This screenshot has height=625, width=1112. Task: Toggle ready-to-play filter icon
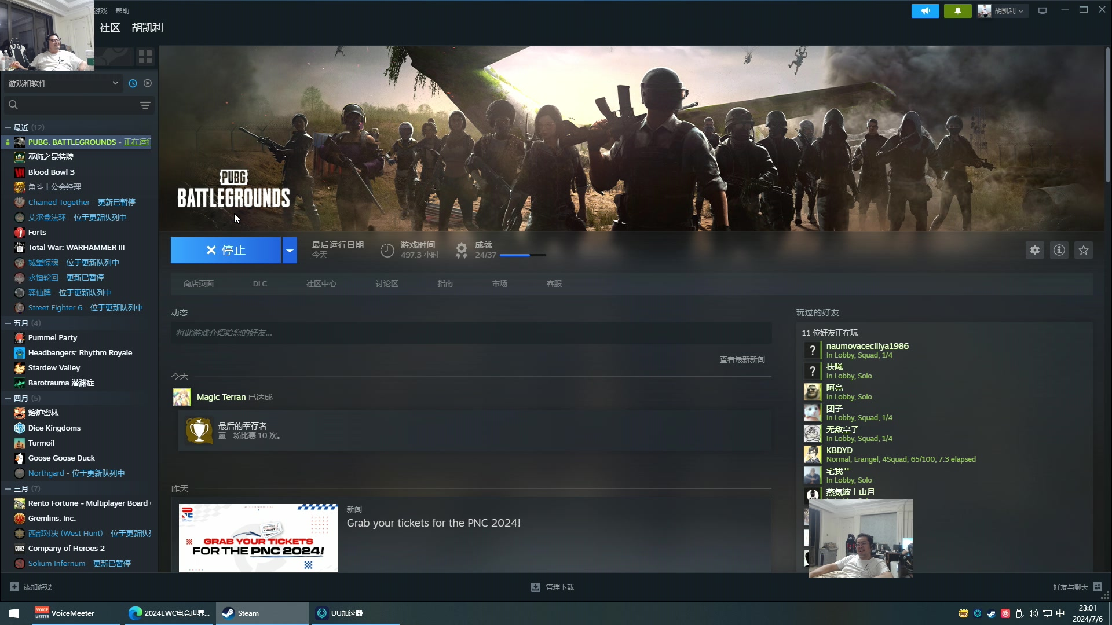pos(148,83)
